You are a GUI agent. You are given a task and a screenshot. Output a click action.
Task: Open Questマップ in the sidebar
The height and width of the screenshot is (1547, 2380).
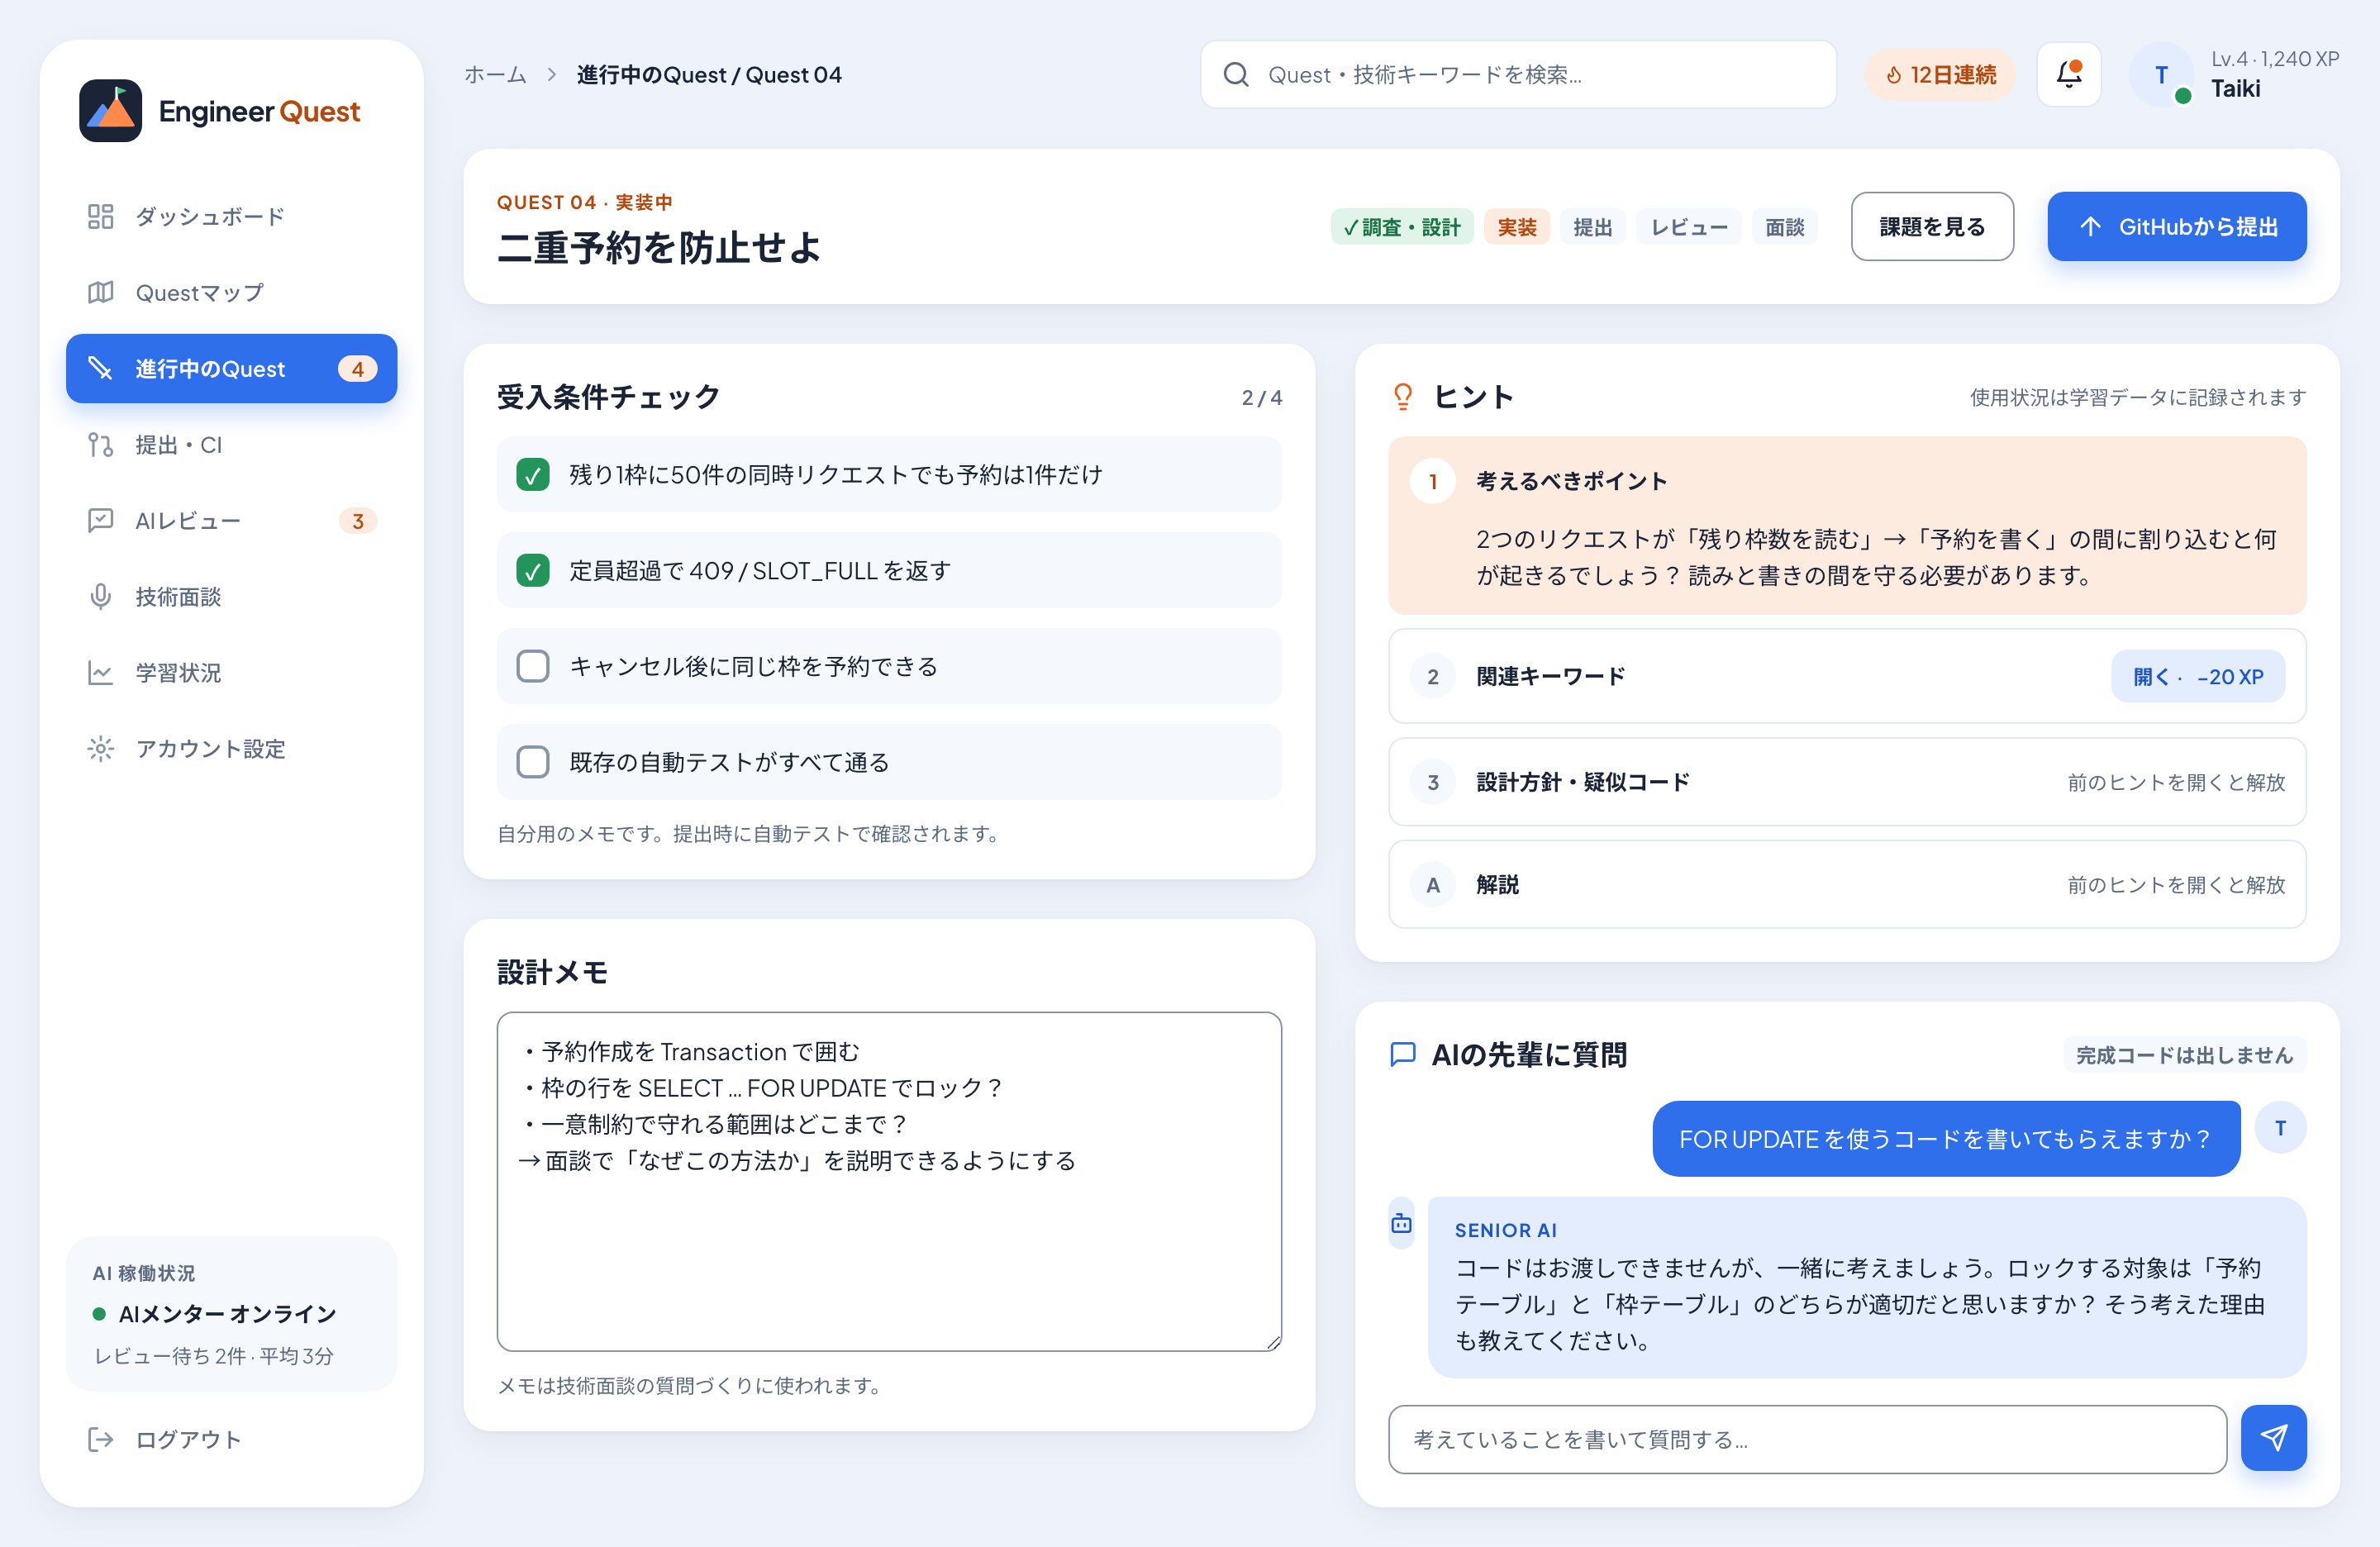231,292
